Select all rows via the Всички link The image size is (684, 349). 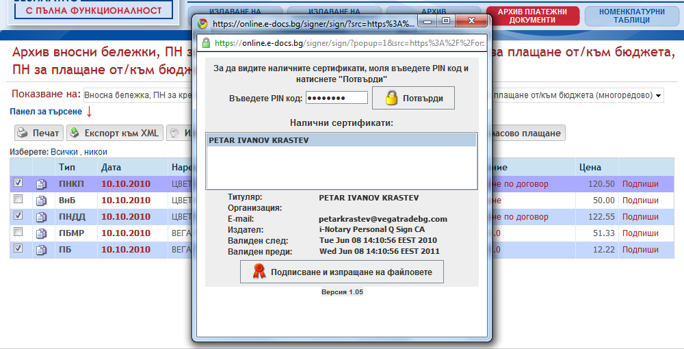tap(64, 152)
